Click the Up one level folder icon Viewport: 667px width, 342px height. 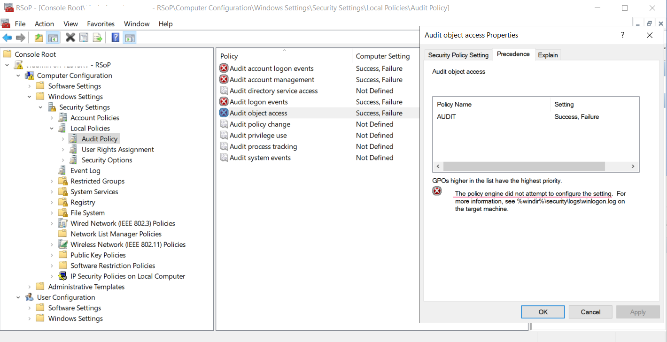coord(39,38)
